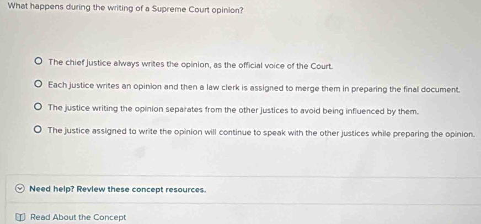Click the book icon beside Read About the Concept

click(x=21, y=217)
